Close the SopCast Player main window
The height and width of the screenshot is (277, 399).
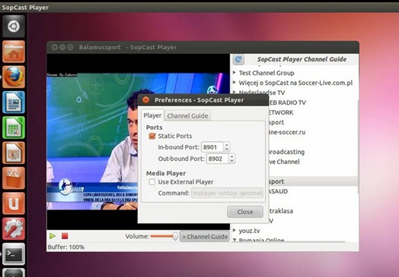pos(54,47)
